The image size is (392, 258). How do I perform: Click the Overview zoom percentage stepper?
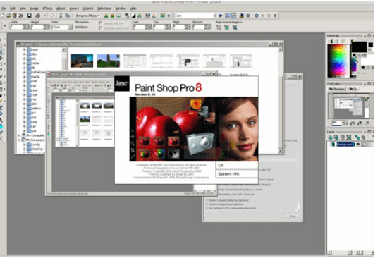point(345,123)
